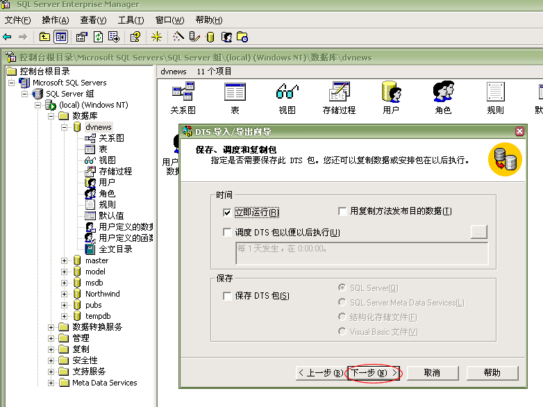Expand the master database node
Image resolution: width=543 pixels, height=407 pixels.
click(65, 260)
